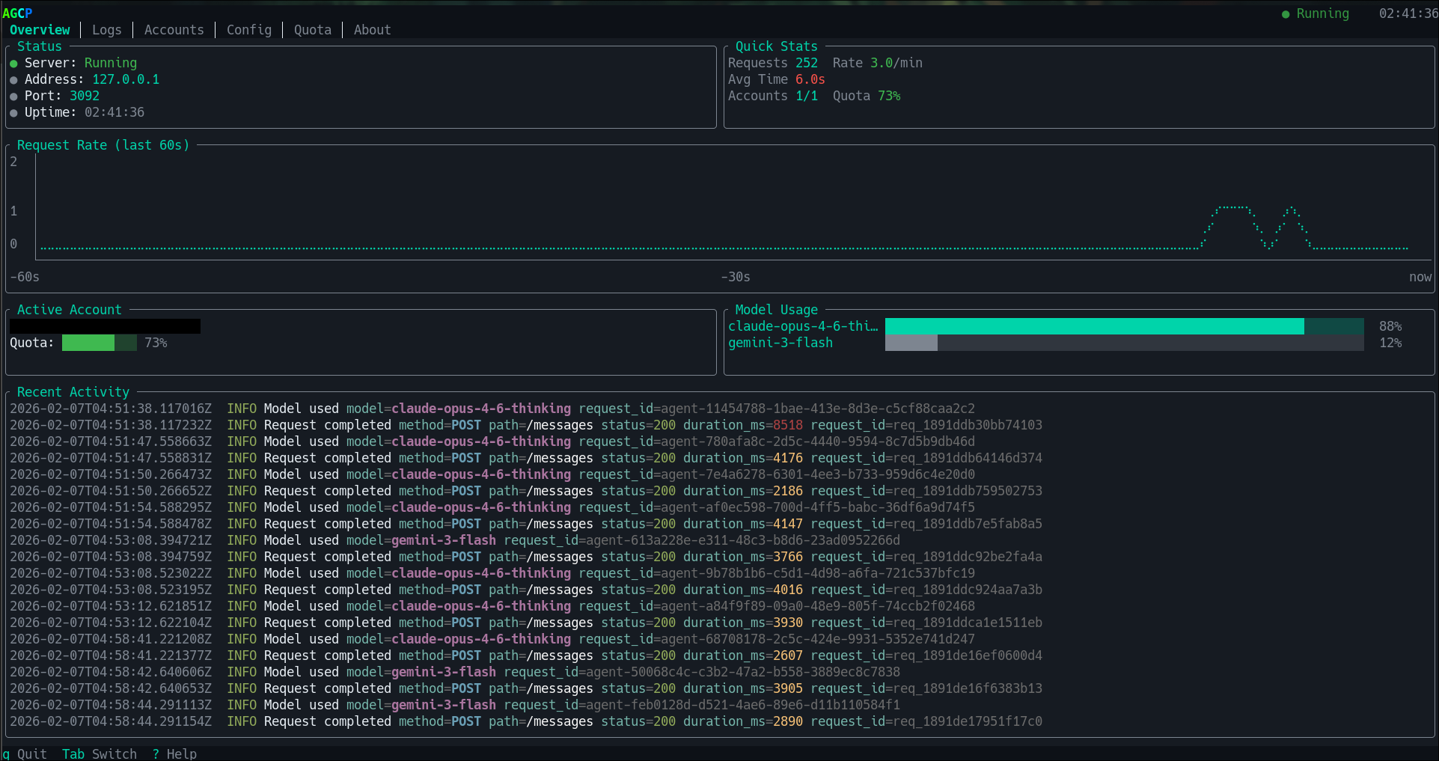Click the green Running indicator dot at top right
The width and height of the screenshot is (1439, 761).
[1286, 14]
